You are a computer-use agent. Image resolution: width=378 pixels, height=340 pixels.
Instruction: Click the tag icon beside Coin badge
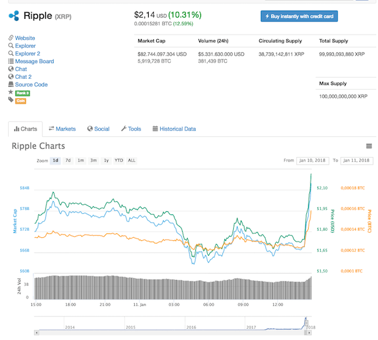[x=11, y=100]
